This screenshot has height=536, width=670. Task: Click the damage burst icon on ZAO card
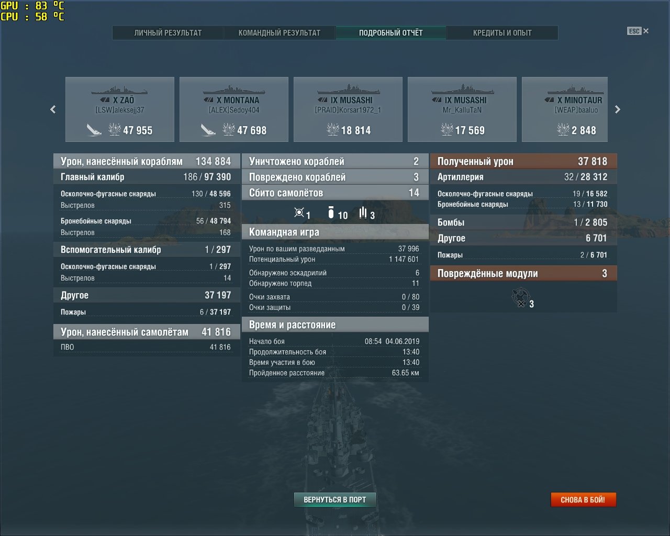pyautogui.click(x=115, y=129)
